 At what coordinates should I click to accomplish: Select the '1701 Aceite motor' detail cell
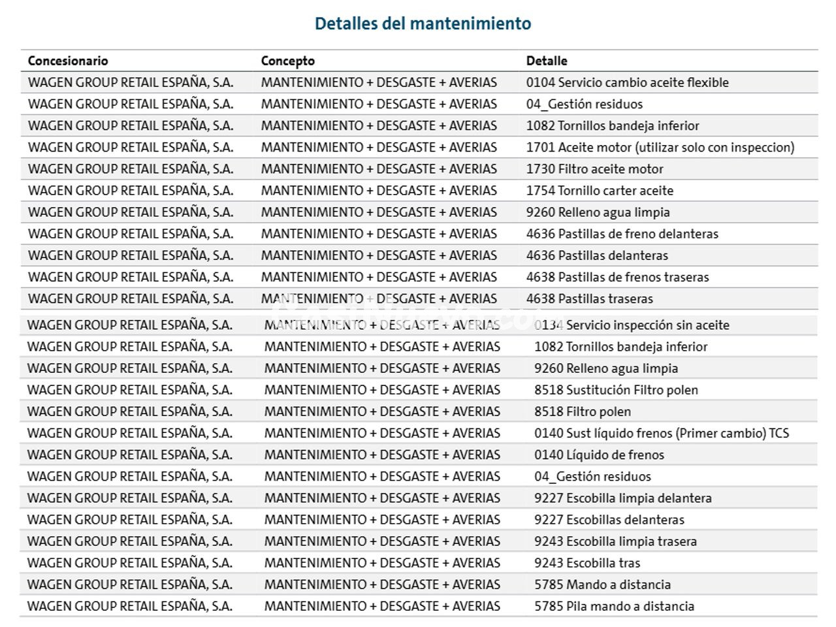pyautogui.click(x=660, y=147)
